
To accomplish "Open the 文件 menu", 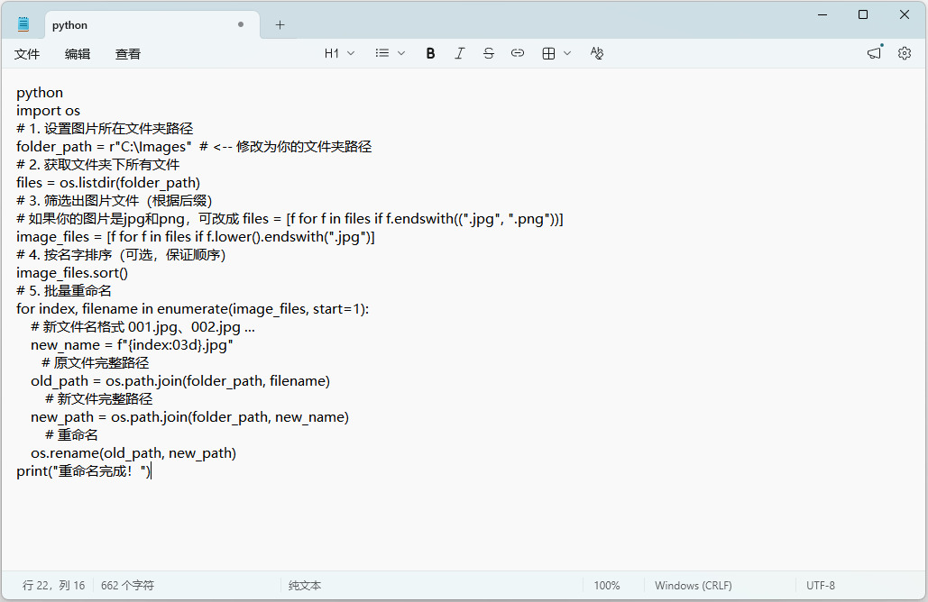I will (27, 54).
